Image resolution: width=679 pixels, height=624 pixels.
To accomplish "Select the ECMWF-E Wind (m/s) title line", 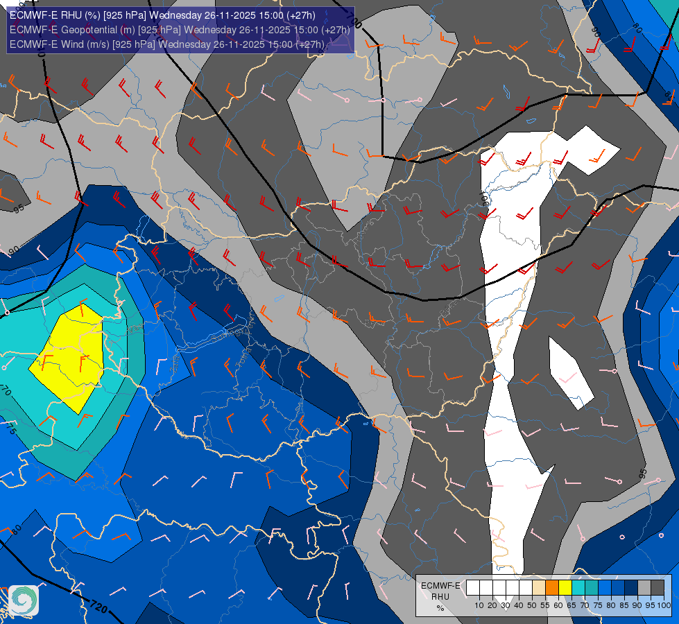I will pos(166,44).
